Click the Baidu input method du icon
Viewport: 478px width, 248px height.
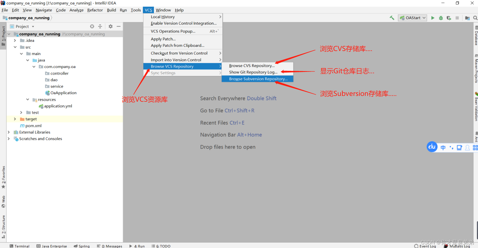432,147
